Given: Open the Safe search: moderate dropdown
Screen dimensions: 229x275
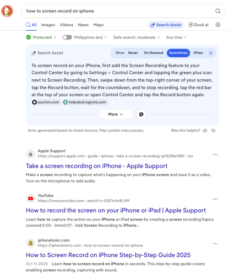Looking at the screenshot, I should 136,38.
